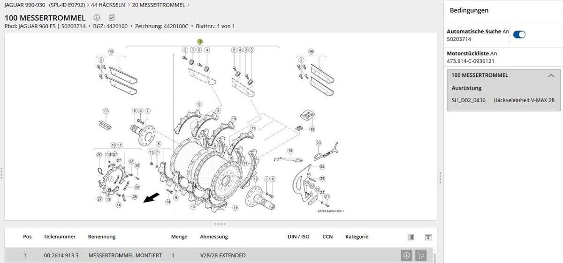Select callout 20 in the drawing
563x263 pixels.
click(318, 143)
